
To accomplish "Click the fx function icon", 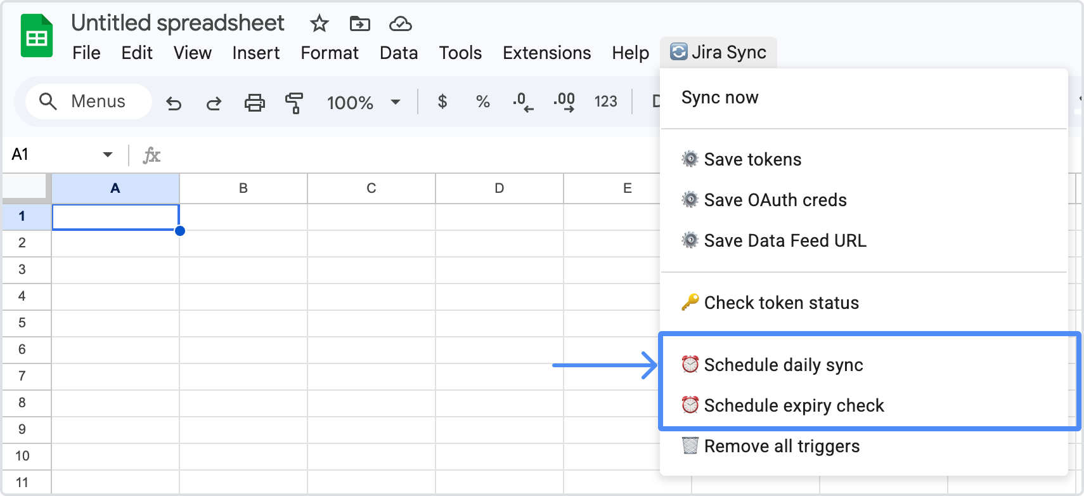I will (x=152, y=155).
